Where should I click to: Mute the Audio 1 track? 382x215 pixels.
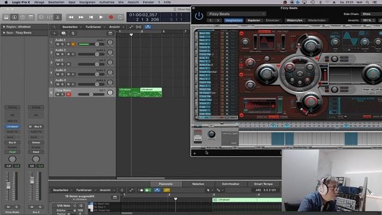click(58, 44)
